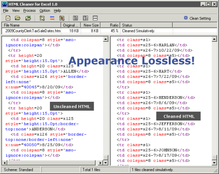Click the clean selected file icon
The width and height of the screenshot is (219, 174).
[42, 18]
